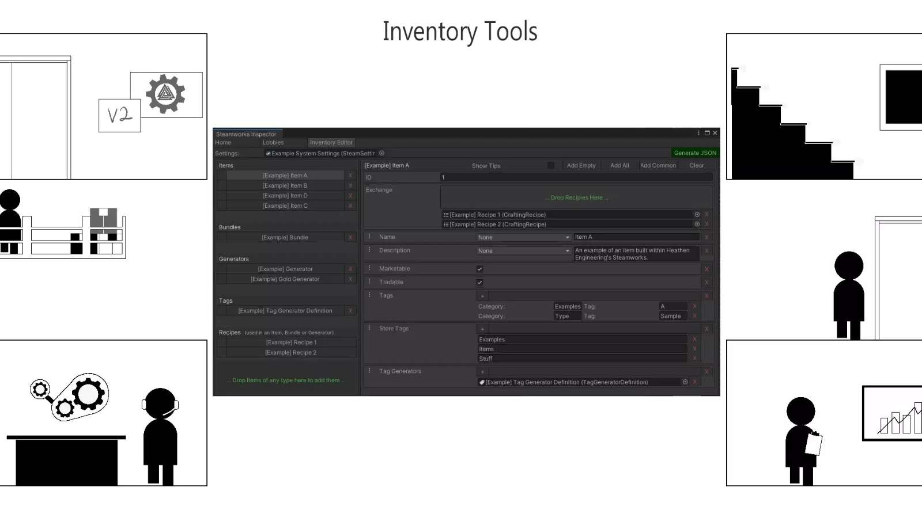Select [Example] Generator entry
922x518 pixels.
click(285, 269)
